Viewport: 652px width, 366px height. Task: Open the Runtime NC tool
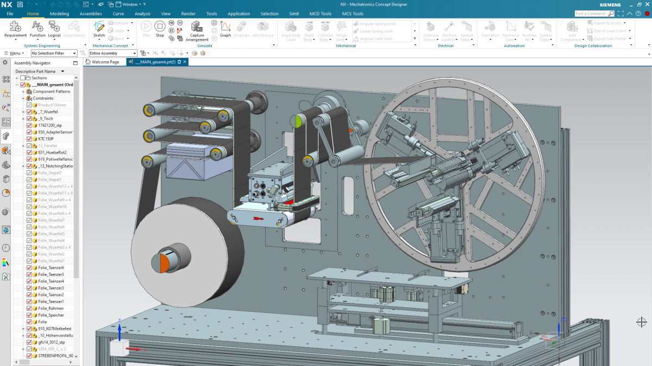[529, 31]
